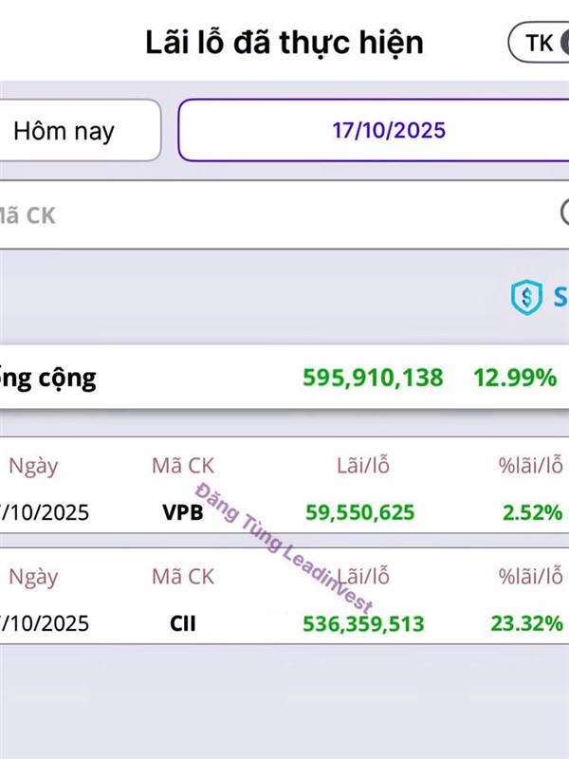Tap VPB's 2.52% return percentage
The width and height of the screenshot is (569, 759).
pyautogui.click(x=533, y=512)
